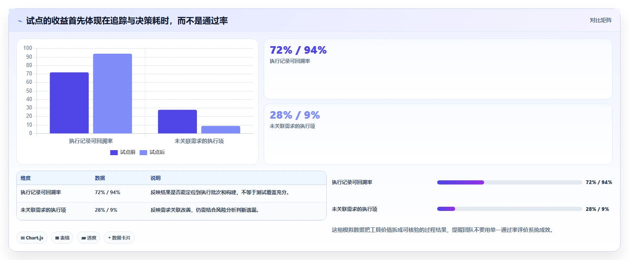Click the large 28% / 9% stat card value
This screenshot has height=260, width=629.
click(295, 115)
